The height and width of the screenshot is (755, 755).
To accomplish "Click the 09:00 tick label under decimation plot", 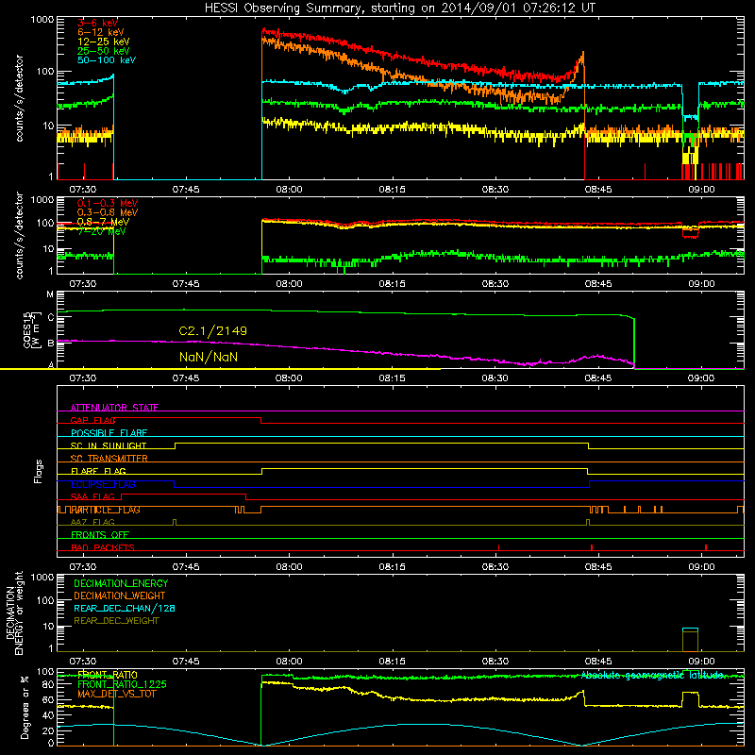I will click(x=701, y=662).
